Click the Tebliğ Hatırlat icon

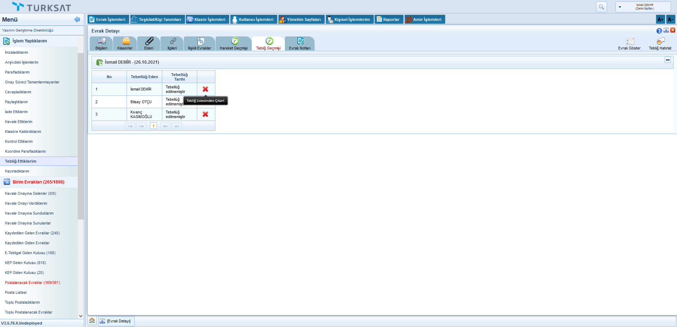660,43
